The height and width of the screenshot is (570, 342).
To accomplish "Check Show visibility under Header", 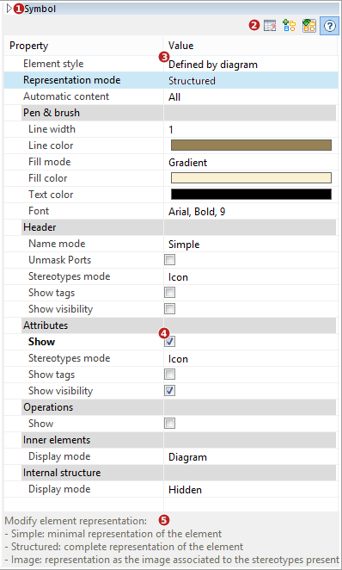I will tap(170, 309).
